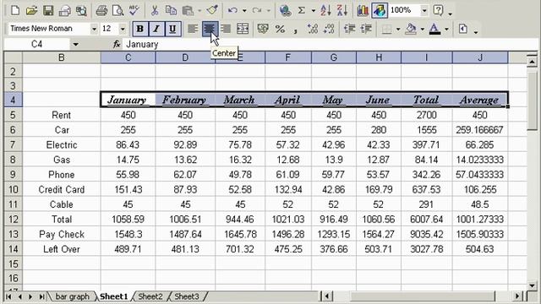Apply percent style formatting

[280, 29]
